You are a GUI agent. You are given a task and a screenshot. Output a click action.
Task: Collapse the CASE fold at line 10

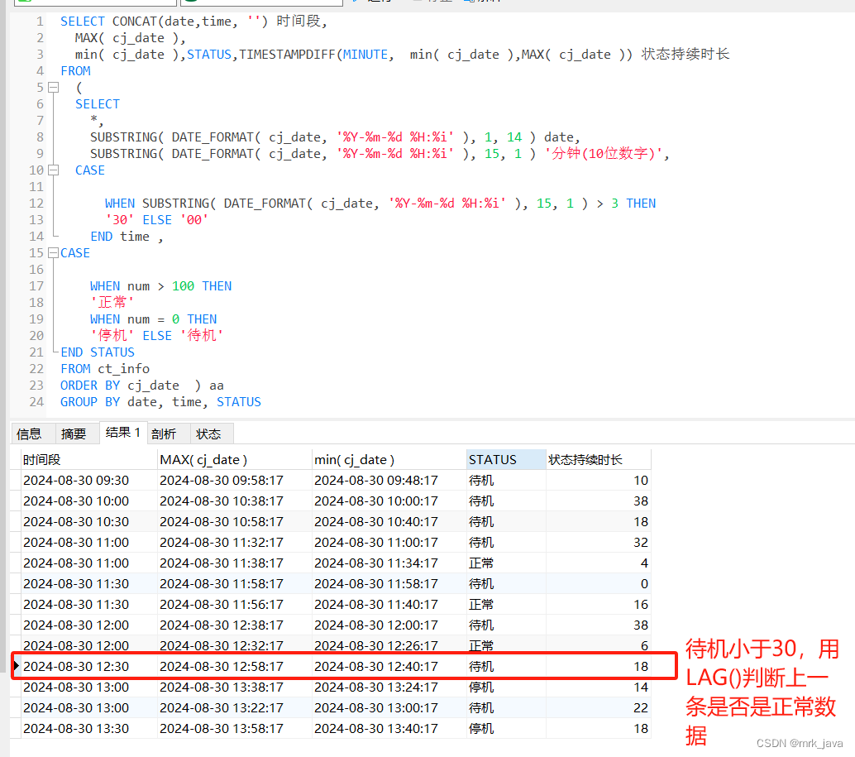(54, 170)
